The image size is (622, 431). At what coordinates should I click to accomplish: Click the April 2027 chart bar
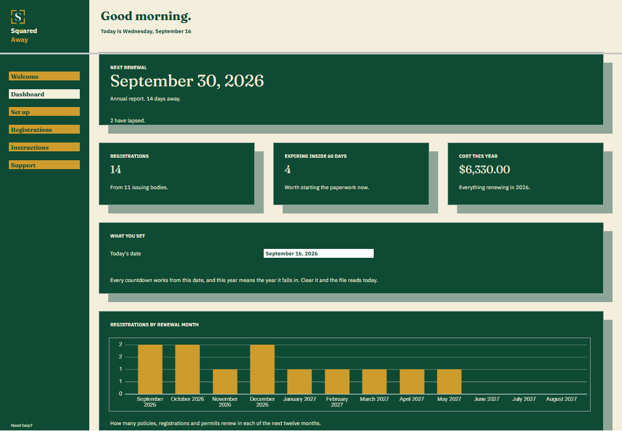(412, 381)
